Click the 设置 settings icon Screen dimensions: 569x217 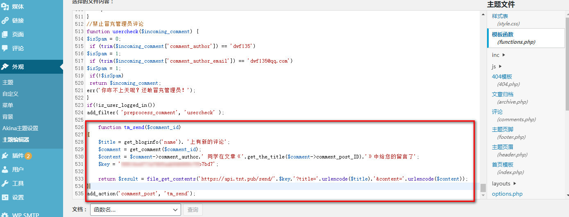click(x=5, y=197)
